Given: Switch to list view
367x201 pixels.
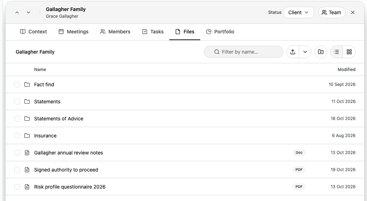Looking at the screenshot, I should (336, 52).
